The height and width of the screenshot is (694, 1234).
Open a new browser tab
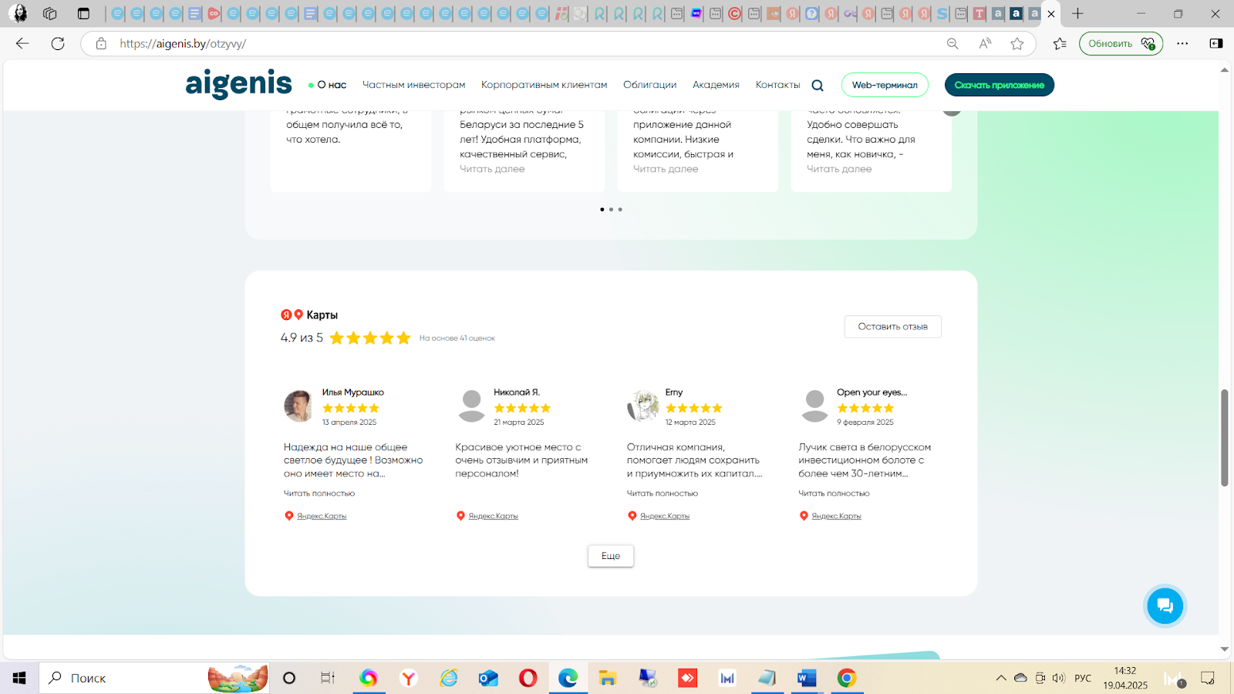(1077, 13)
